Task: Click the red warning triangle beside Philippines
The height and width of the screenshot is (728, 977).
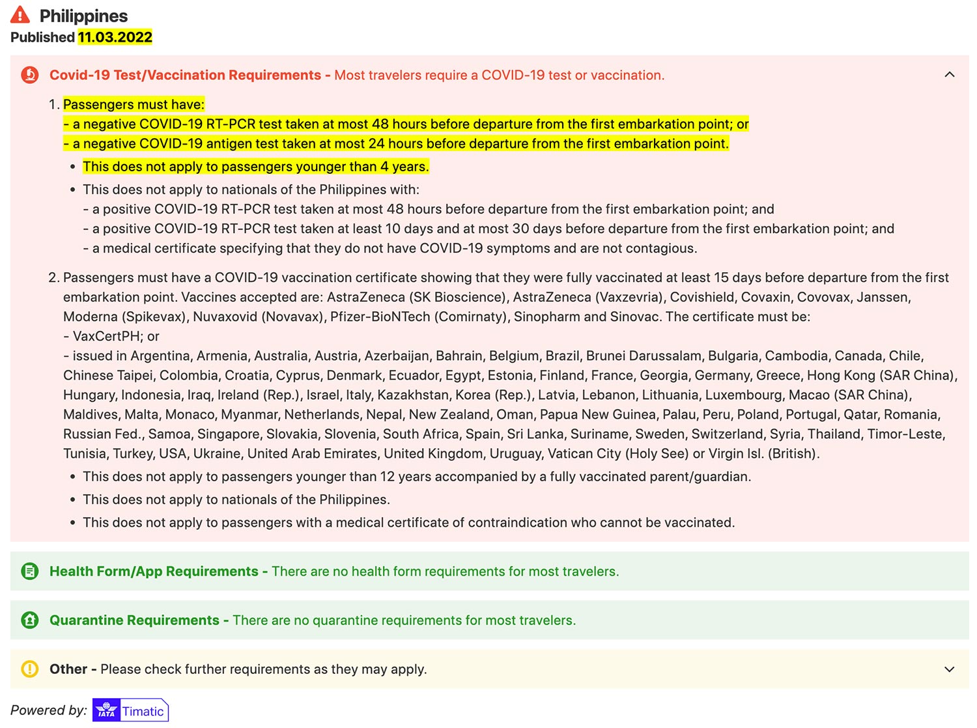Action: (x=20, y=14)
